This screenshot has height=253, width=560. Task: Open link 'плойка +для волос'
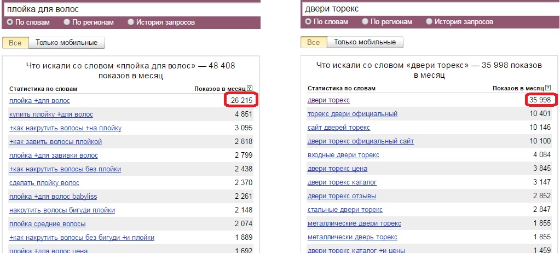click(39, 101)
